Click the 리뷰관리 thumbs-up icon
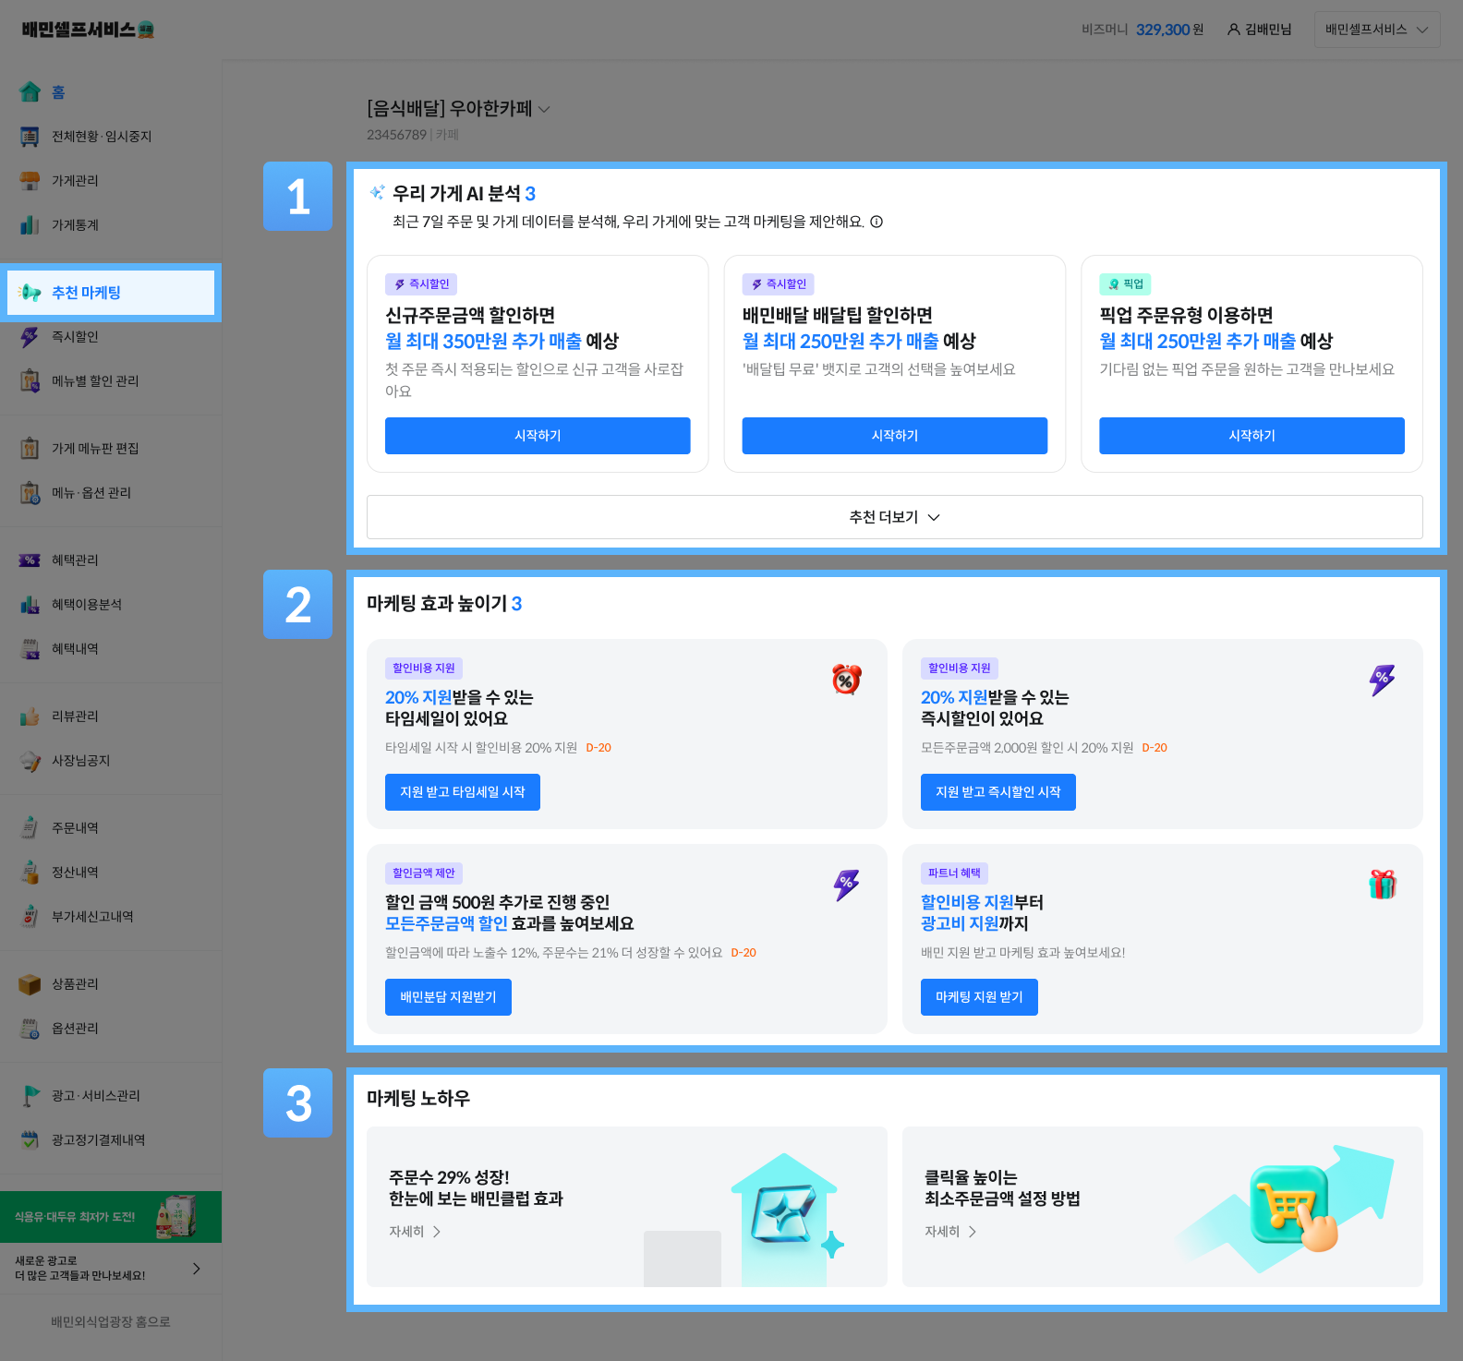 click(x=30, y=717)
